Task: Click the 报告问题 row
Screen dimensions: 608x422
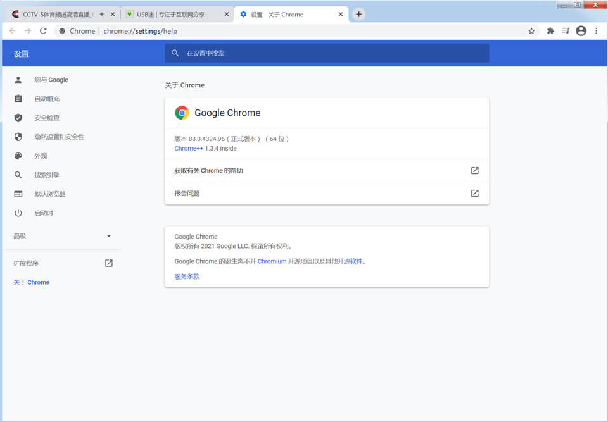Action: pyautogui.click(x=327, y=194)
